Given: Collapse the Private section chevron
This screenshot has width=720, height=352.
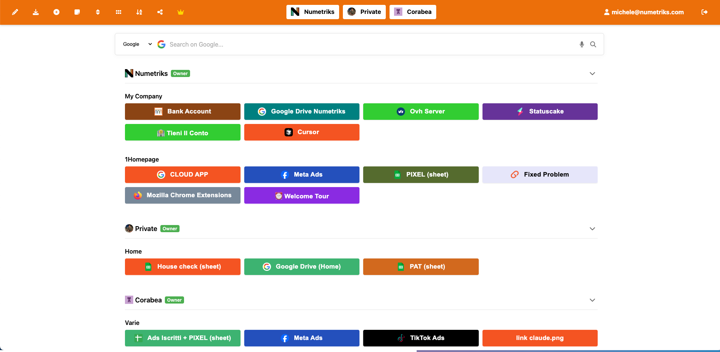Looking at the screenshot, I should (592, 229).
